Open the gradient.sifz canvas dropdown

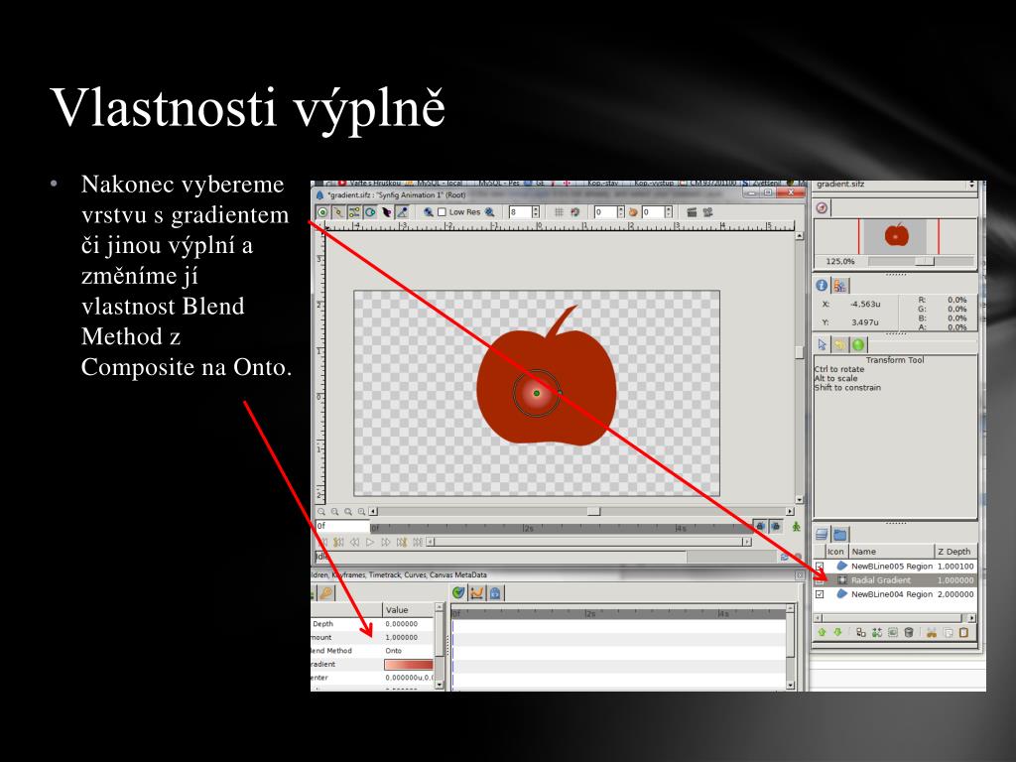(894, 185)
